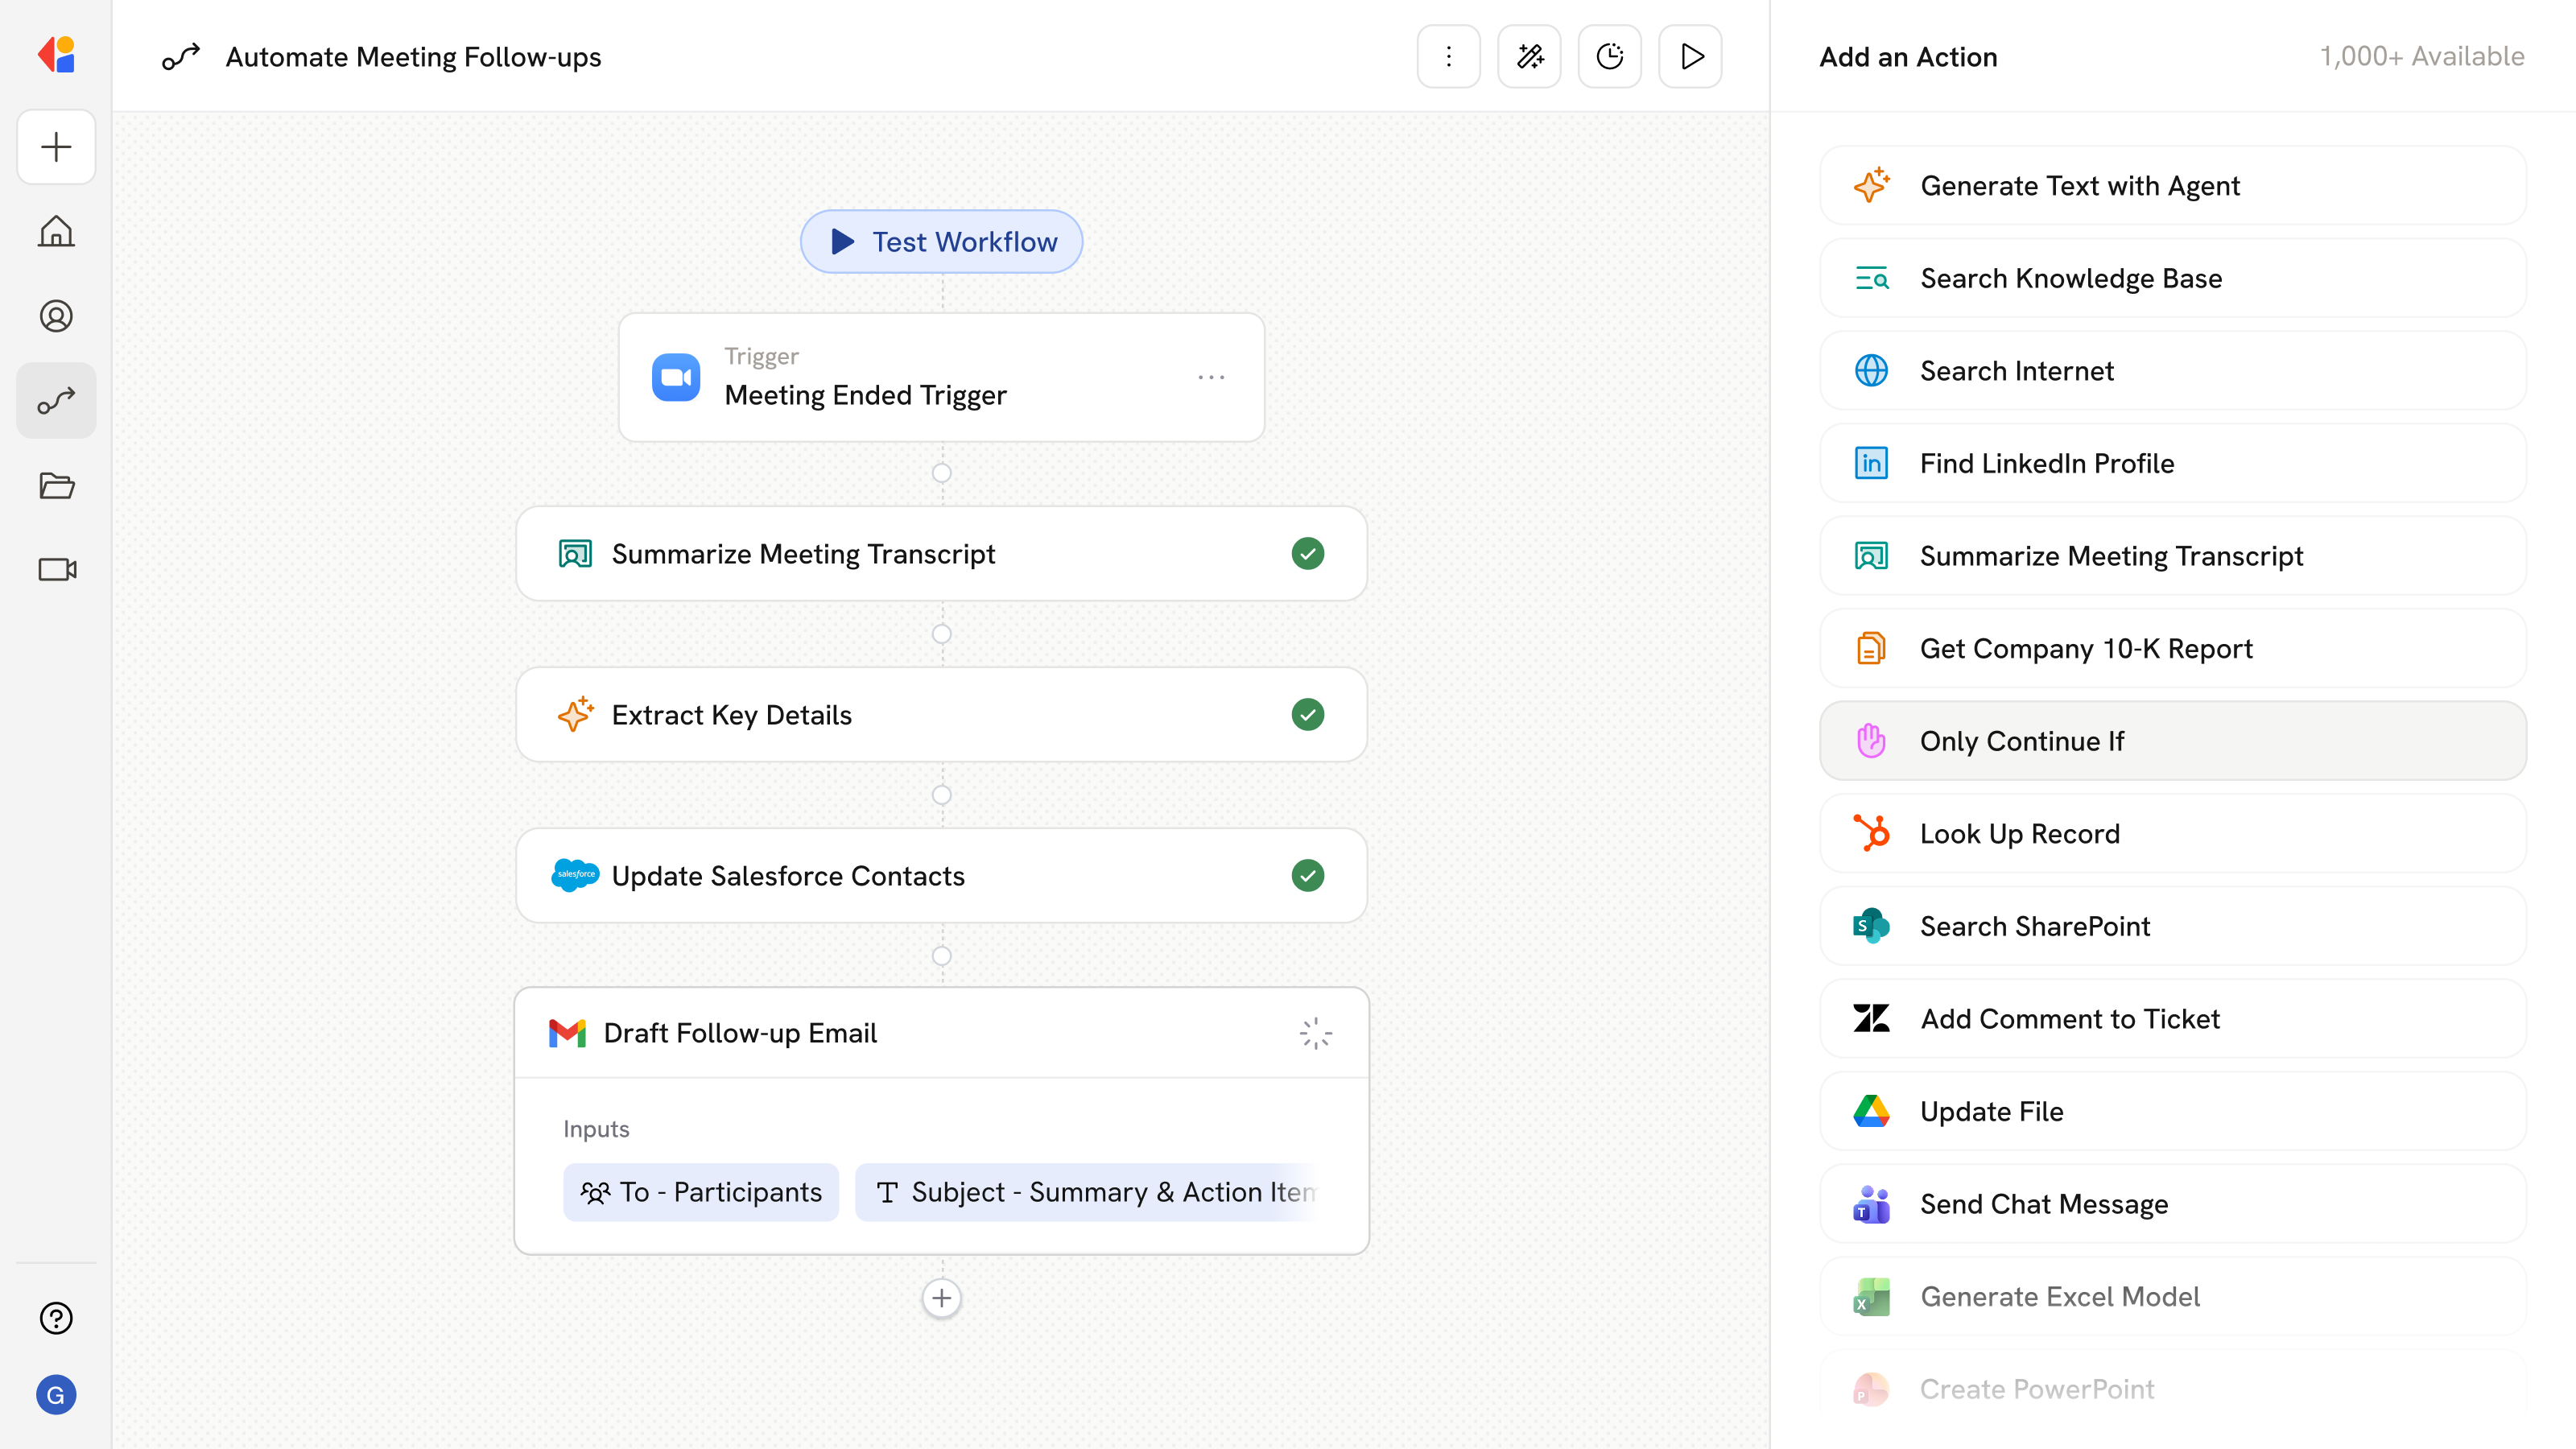Click the Test Workflow button
The width and height of the screenshot is (2576, 1449).
pos(941,241)
